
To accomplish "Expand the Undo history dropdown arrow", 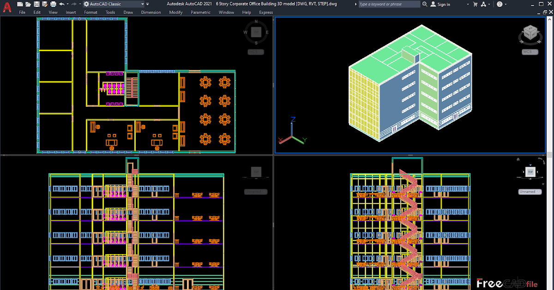I will point(67,4).
